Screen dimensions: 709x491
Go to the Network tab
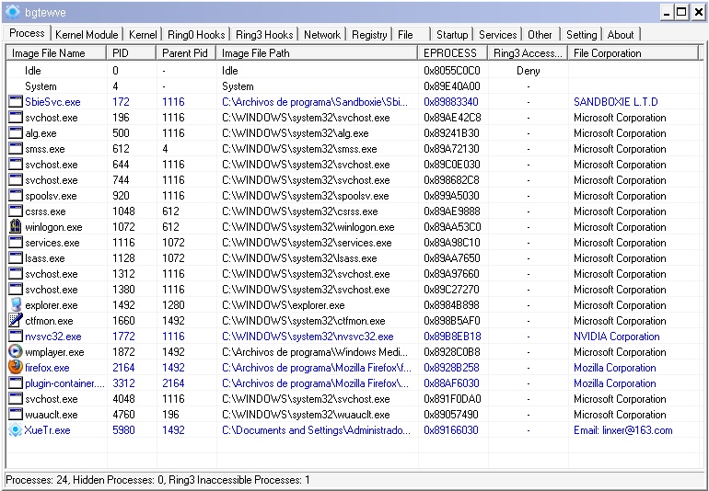point(322,35)
